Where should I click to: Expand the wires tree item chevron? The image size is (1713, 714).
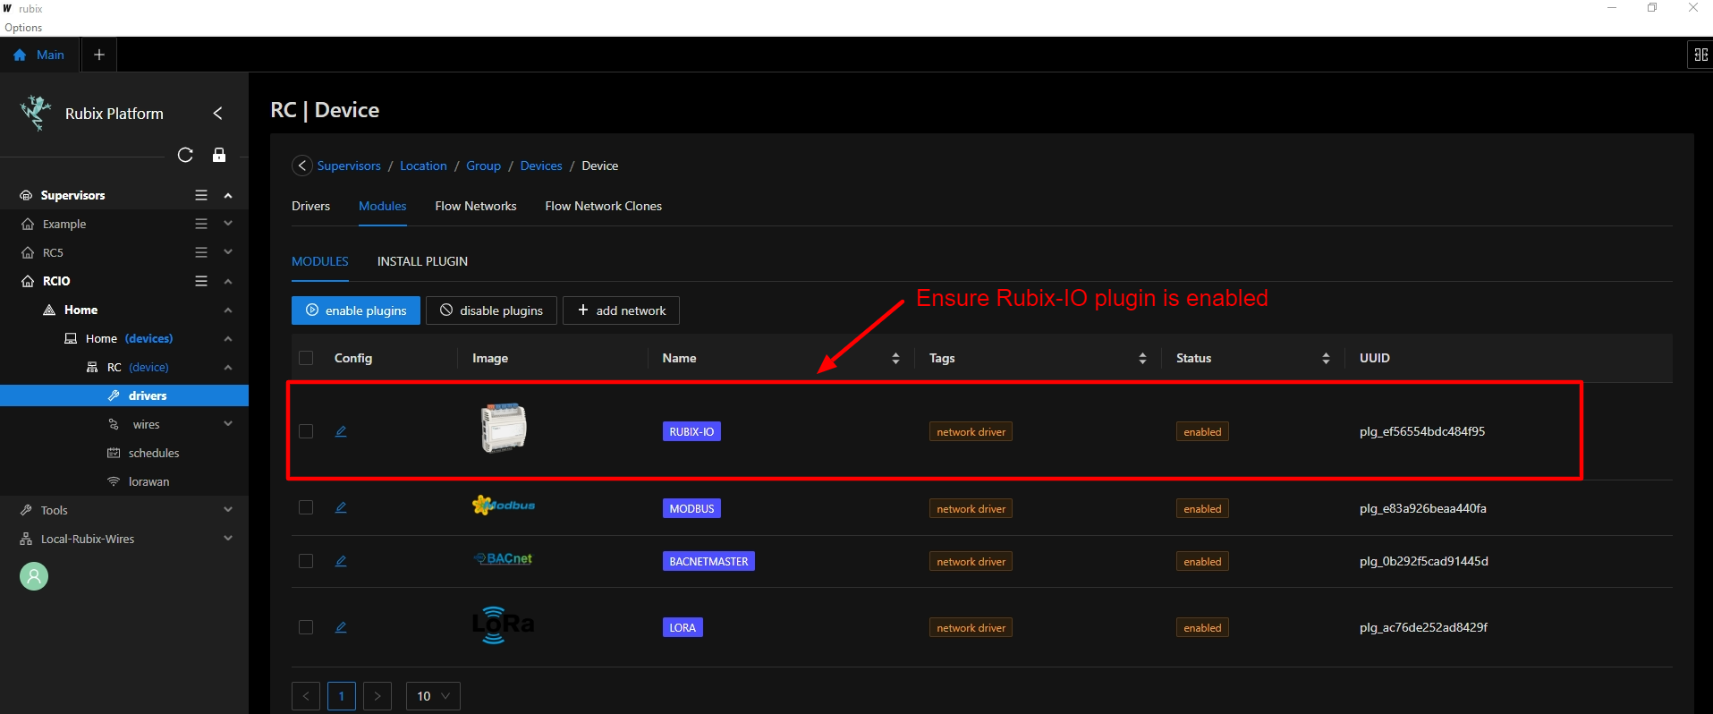(228, 424)
